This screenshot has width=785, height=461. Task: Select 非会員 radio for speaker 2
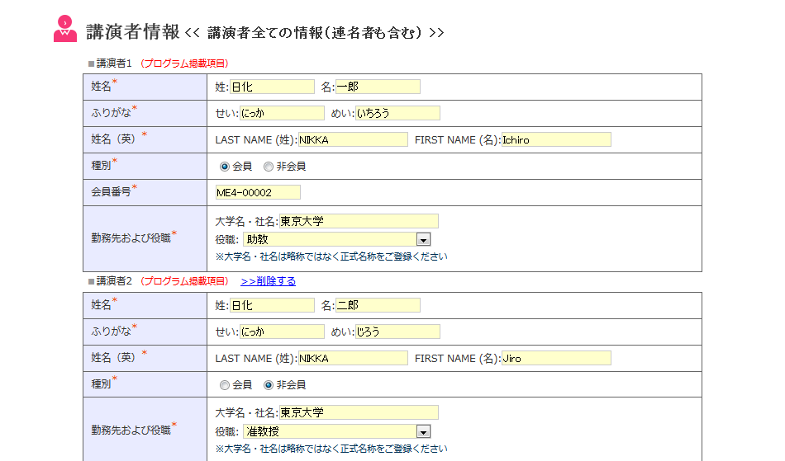269,385
